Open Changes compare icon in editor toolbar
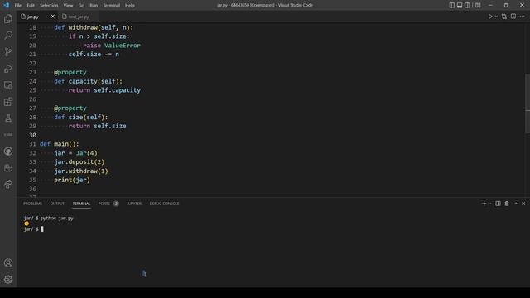This screenshot has height=298, width=530. pos(504,17)
